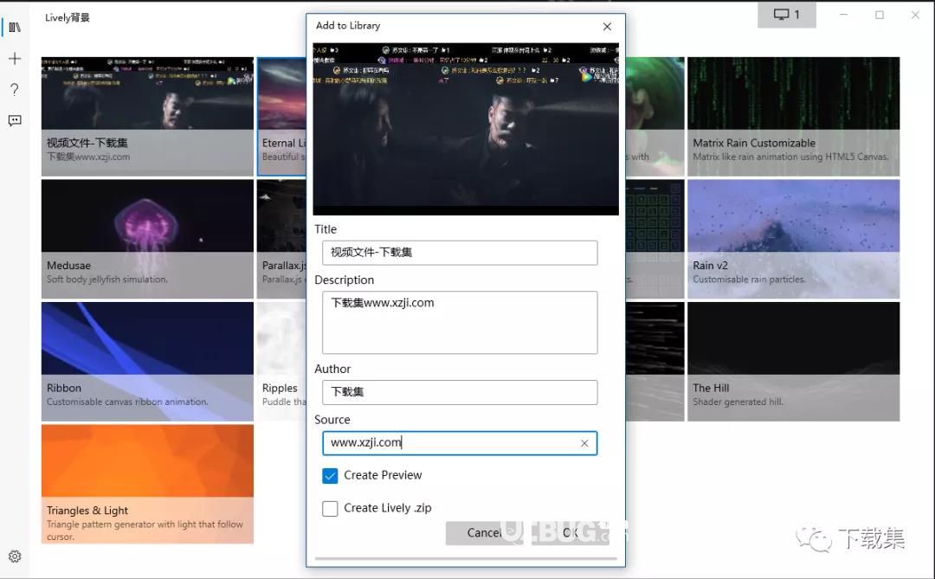The image size is (935, 579).
Task: Select the Rain v2 wallpaper thumbnail
Action: pos(793,239)
